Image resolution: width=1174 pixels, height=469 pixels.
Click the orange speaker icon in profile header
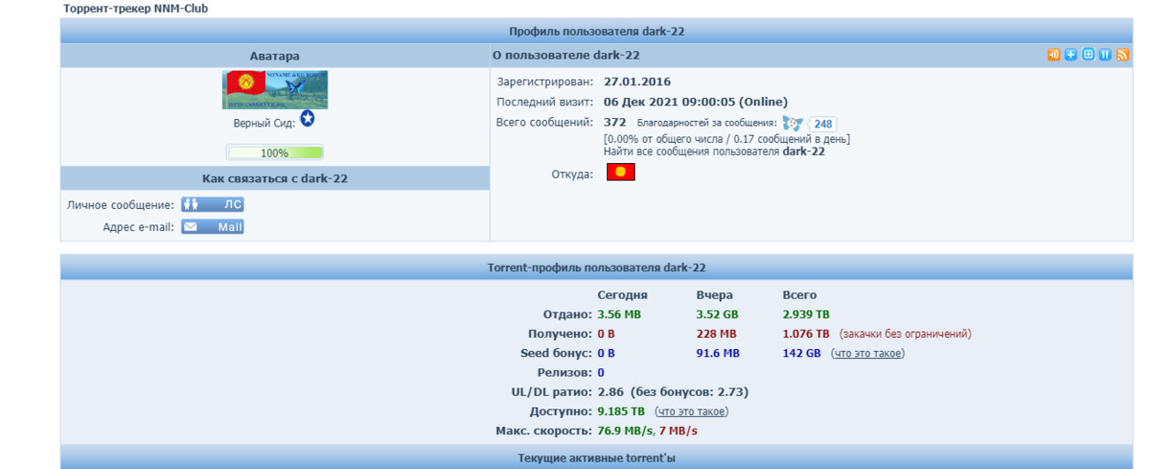pos(1054,55)
